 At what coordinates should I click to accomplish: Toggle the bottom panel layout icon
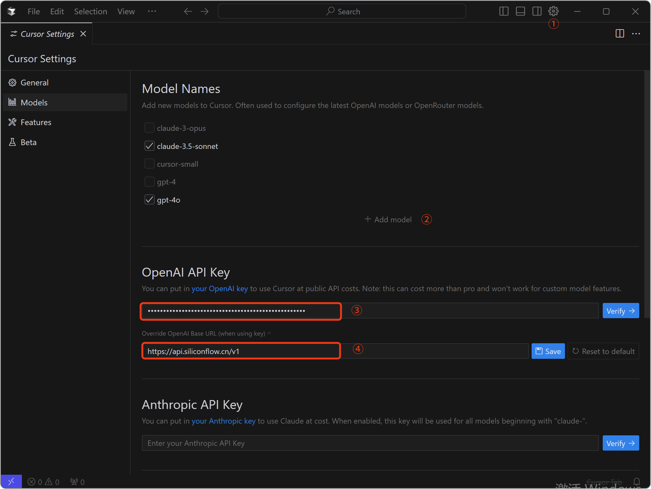click(x=520, y=11)
